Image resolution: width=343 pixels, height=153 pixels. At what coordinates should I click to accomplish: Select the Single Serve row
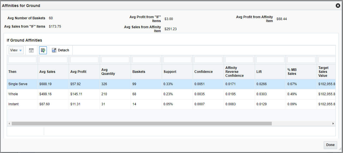click(171, 84)
